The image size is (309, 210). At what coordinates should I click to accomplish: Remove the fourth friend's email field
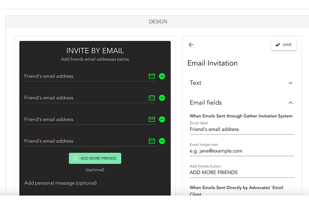coord(162,141)
